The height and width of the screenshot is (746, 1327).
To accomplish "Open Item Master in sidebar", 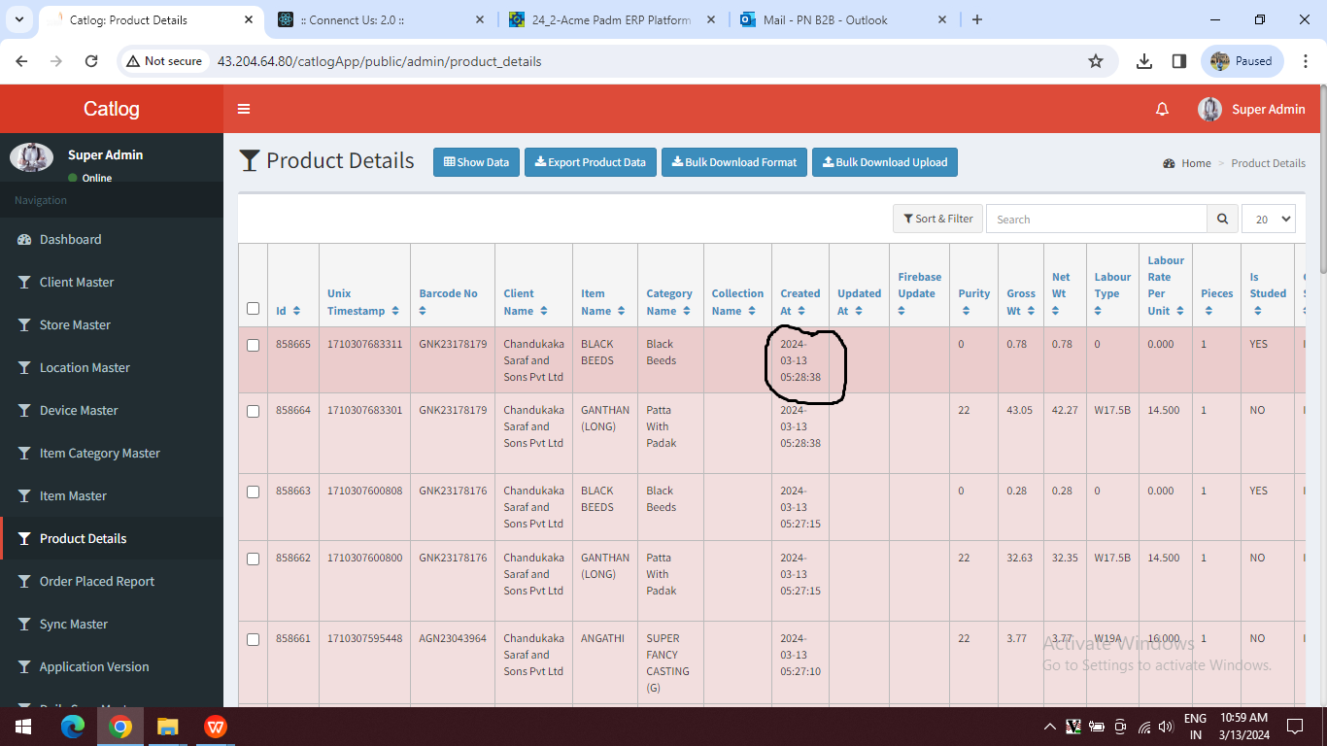I will pos(112,495).
